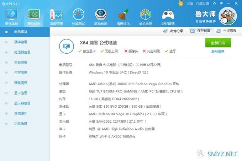Click 保存截屏 button label
The image size is (242, 161).
tap(204, 31)
